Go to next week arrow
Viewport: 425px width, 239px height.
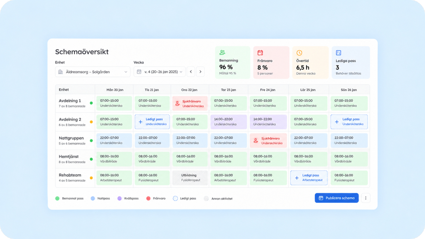coord(200,72)
